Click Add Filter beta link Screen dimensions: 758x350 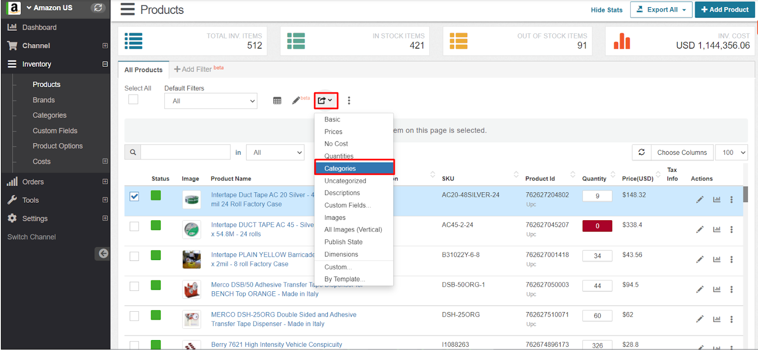click(x=199, y=69)
